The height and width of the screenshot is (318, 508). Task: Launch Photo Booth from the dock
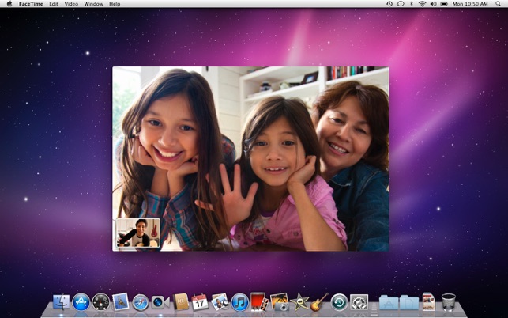pyautogui.click(x=259, y=301)
